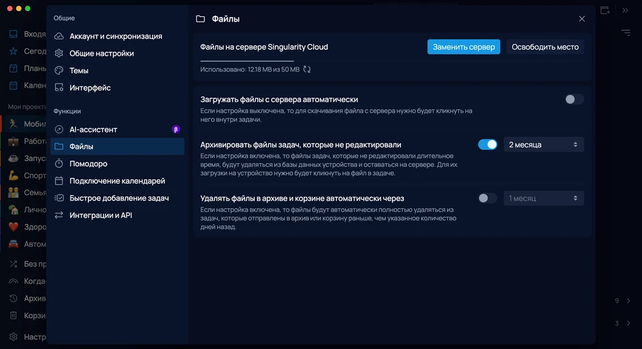Image resolution: width=642 pixels, height=349 pixels.
Task: Expand the row with count 9
Action: tap(628, 301)
